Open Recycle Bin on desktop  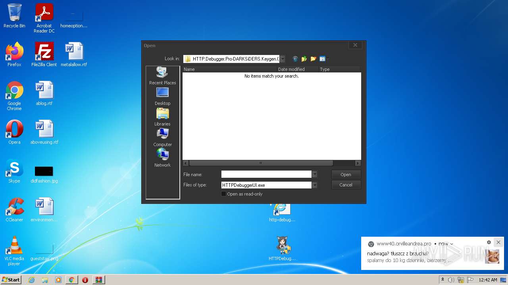(14, 16)
